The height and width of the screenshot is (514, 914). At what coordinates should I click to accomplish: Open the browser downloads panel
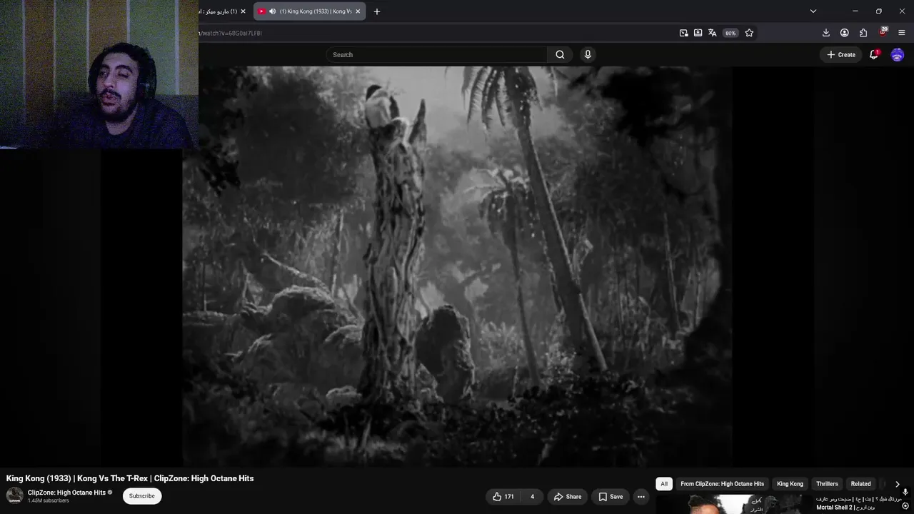tap(826, 33)
